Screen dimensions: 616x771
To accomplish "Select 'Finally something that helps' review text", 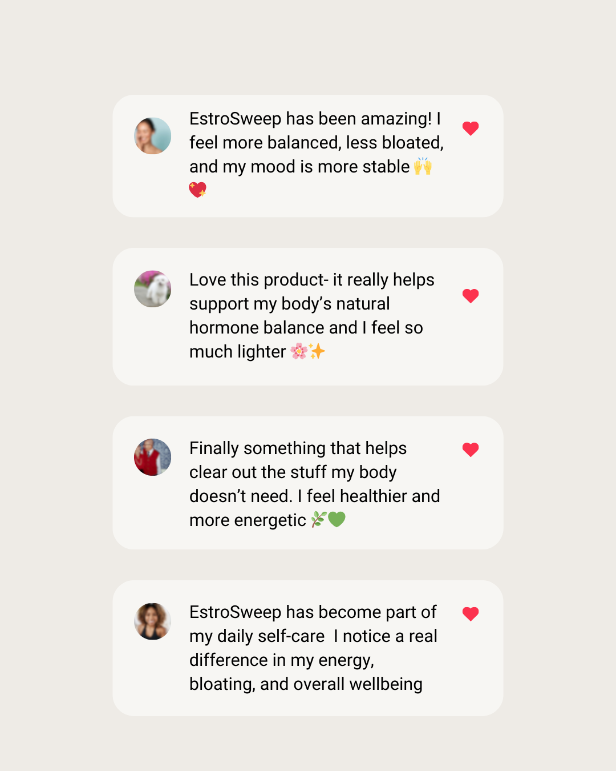I will [x=315, y=484].
